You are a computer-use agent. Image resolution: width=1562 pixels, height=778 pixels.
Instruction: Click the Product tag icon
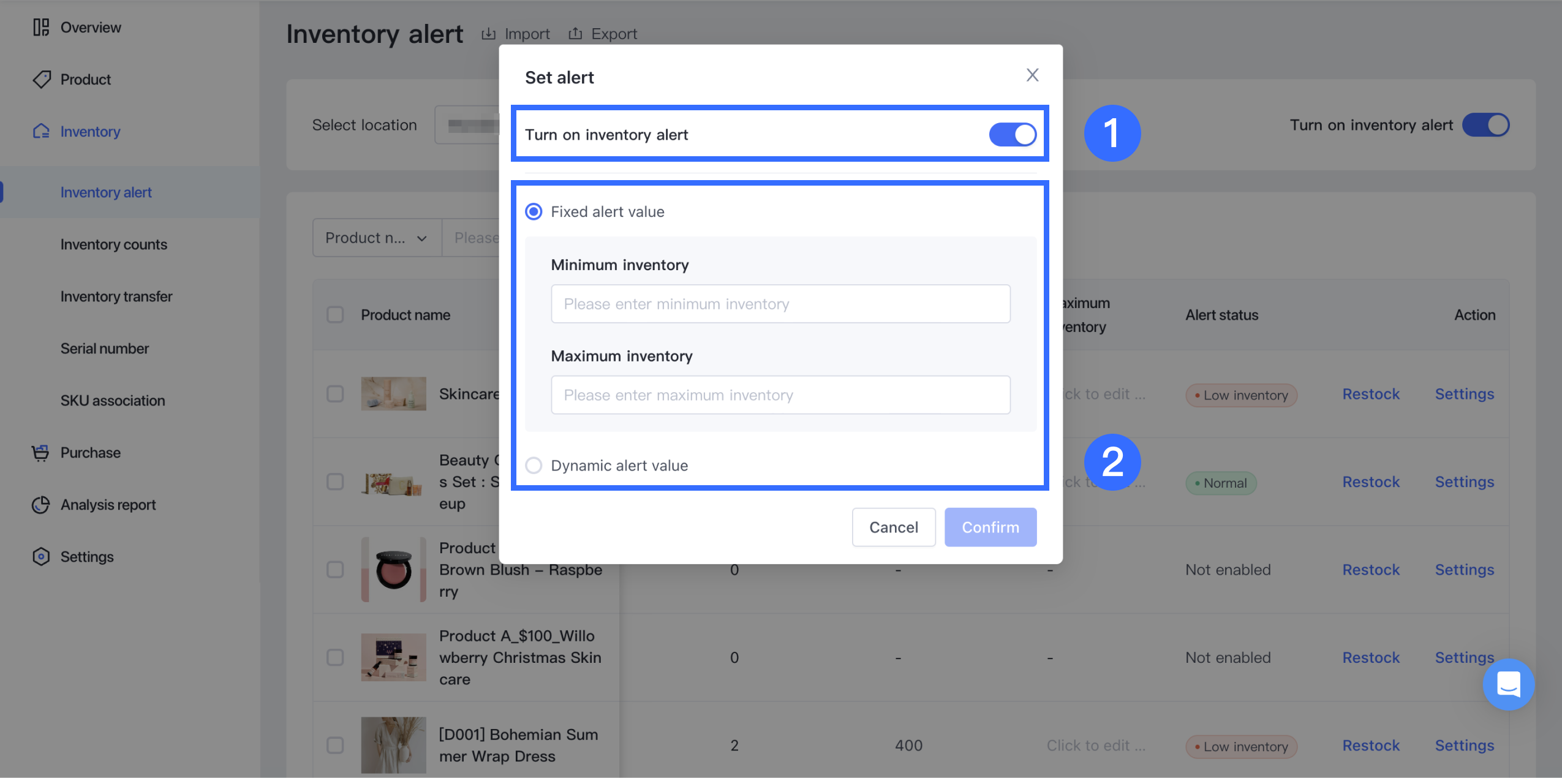(x=41, y=80)
